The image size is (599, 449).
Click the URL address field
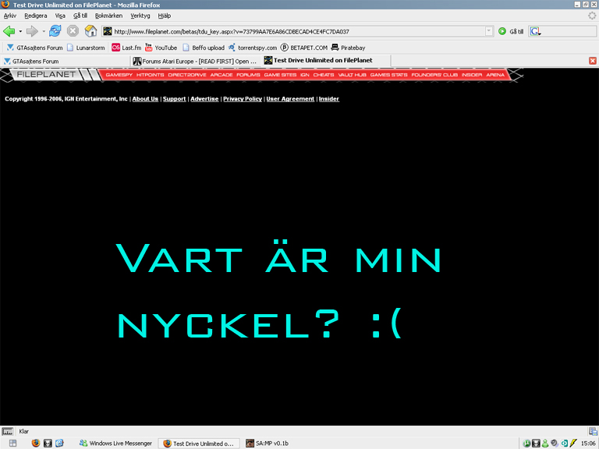point(298,31)
